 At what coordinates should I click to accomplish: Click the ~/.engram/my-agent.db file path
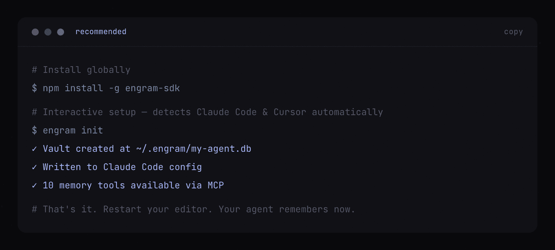194,149
